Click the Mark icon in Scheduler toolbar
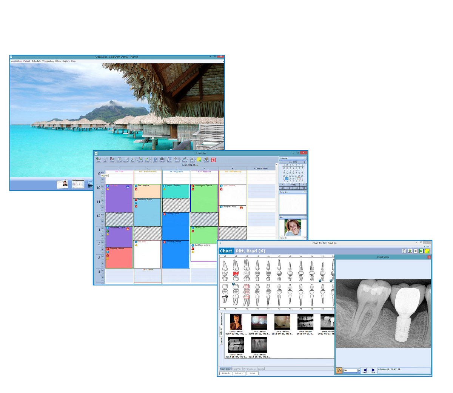 [147, 160]
